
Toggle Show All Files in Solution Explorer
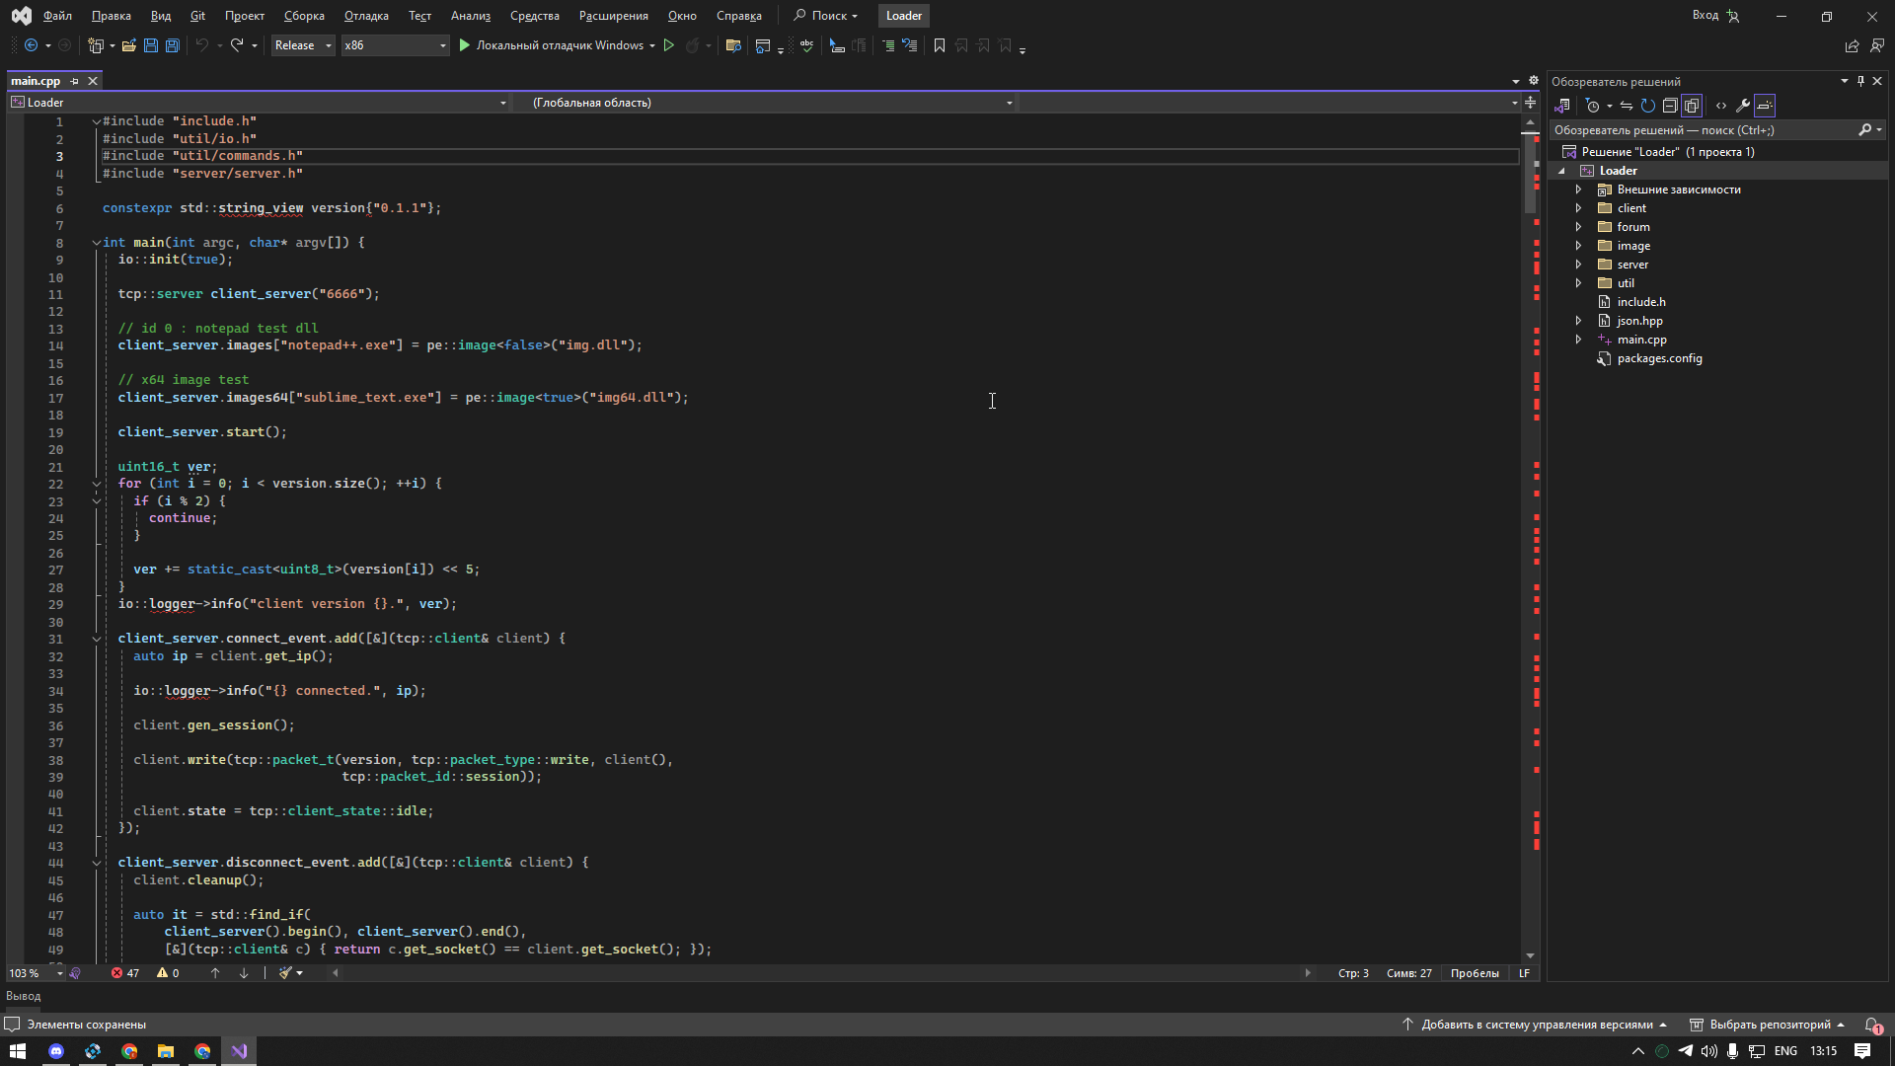click(x=1692, y=106)
